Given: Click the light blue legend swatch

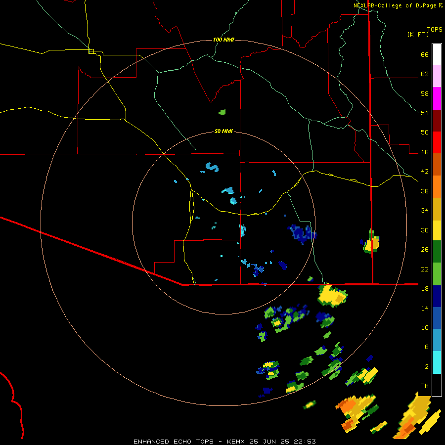Looking at the screenshot, I should (437, 340).
